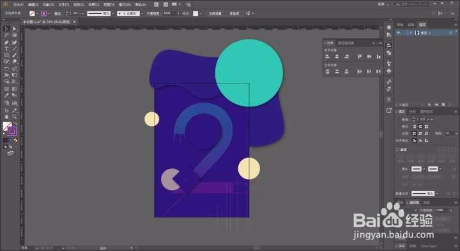
Task: Select the Rotate tool
Action: tap(7, 69)
